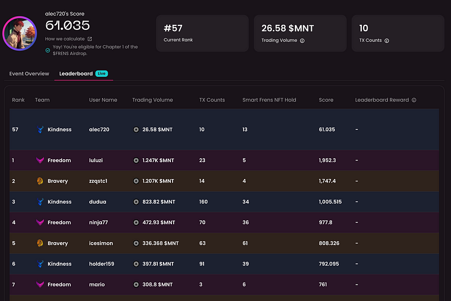
Task: Click the MNT coin icon in ninja77's row
Action: [x=136, y=223]
